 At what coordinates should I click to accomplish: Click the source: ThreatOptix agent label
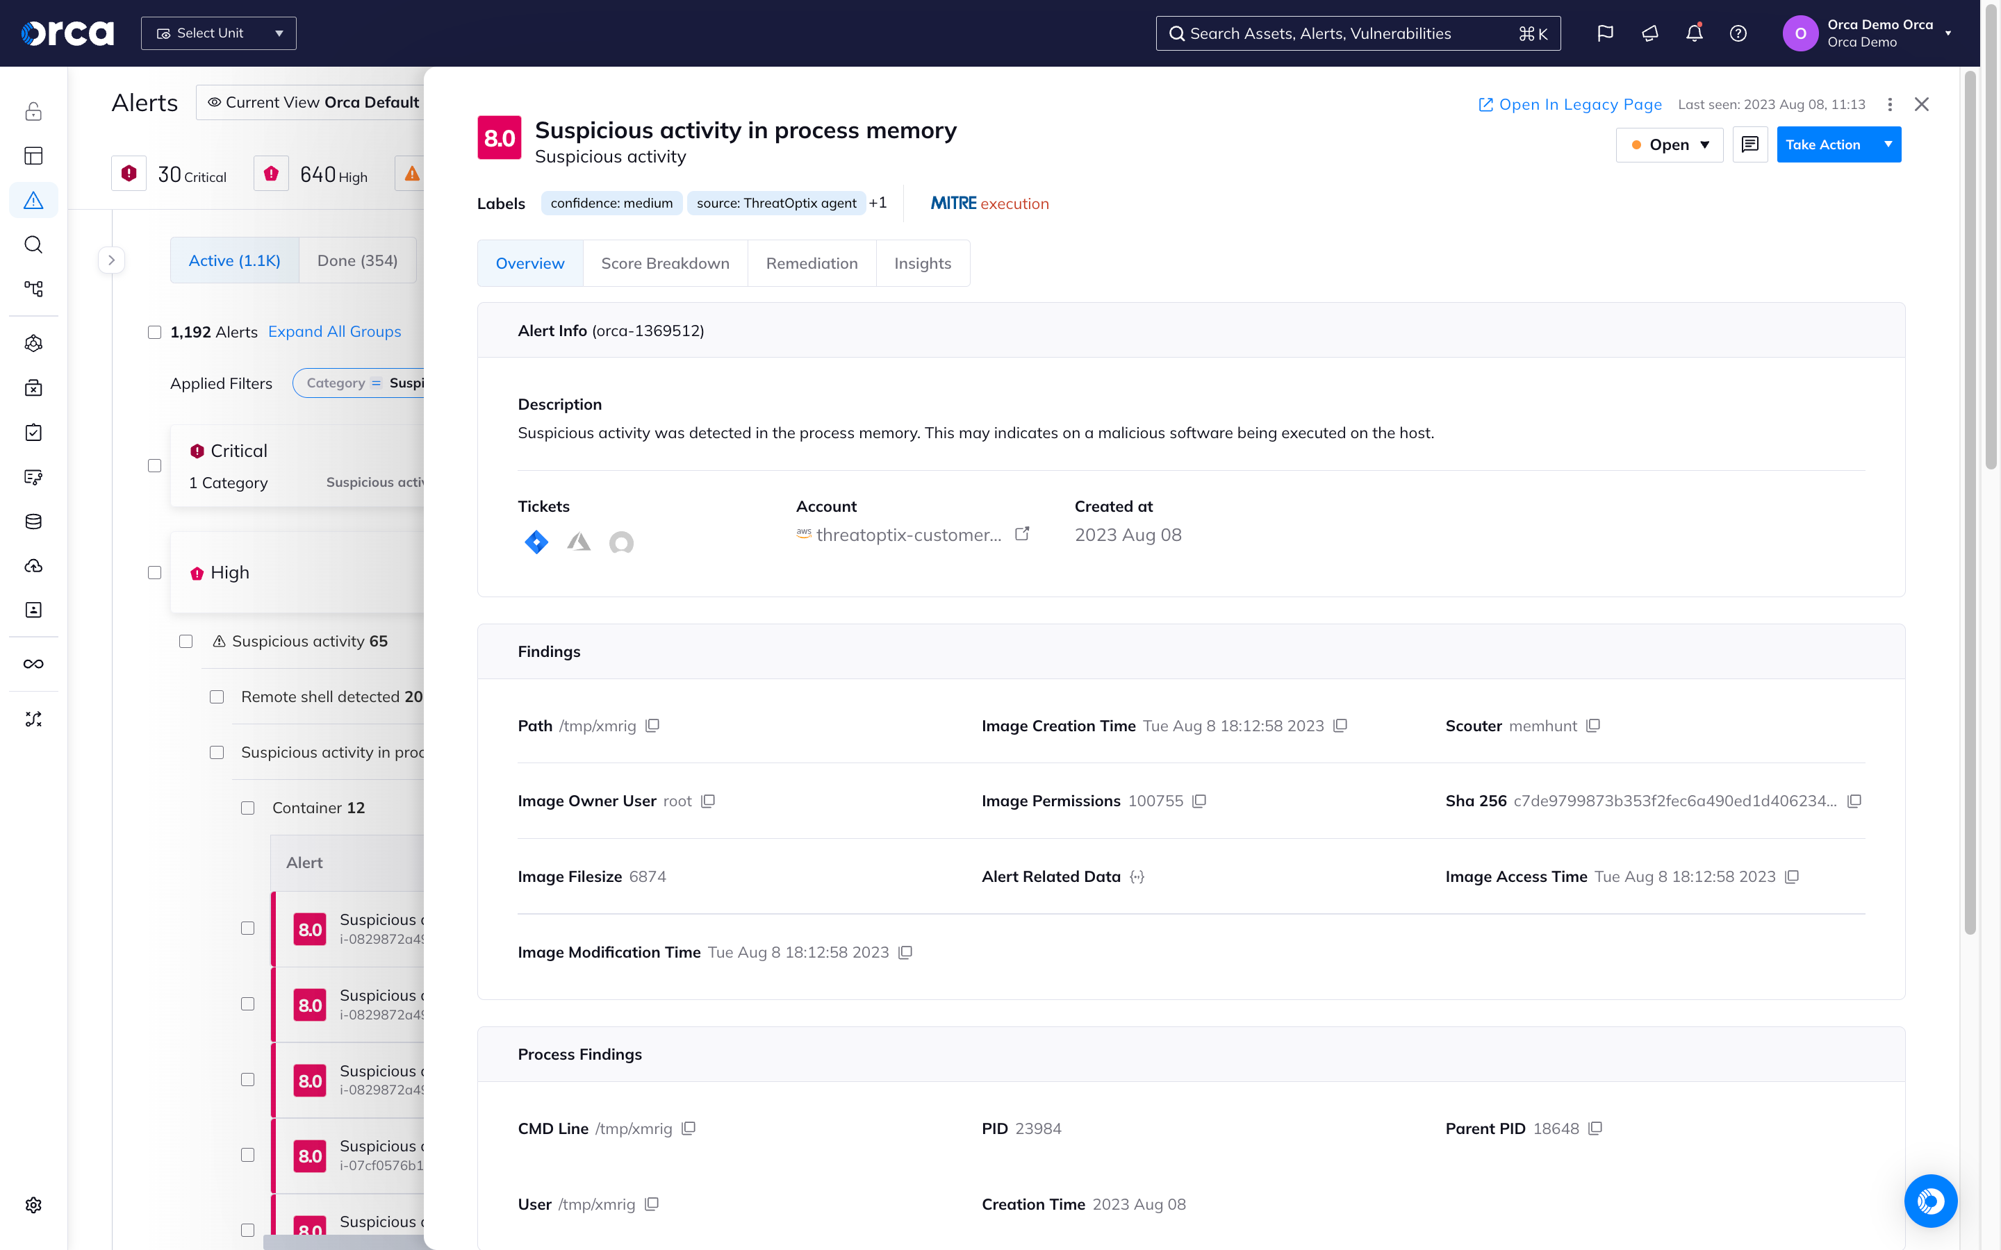[776, 203]
